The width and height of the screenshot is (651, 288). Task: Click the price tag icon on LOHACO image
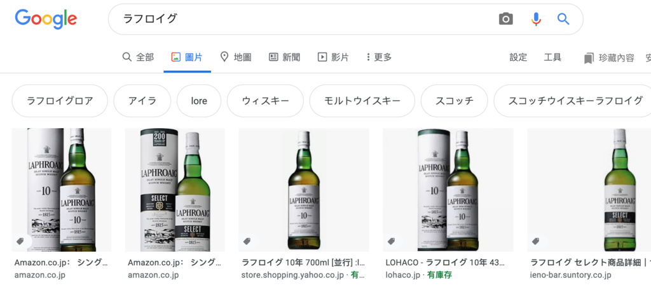(x=391, y=241)
